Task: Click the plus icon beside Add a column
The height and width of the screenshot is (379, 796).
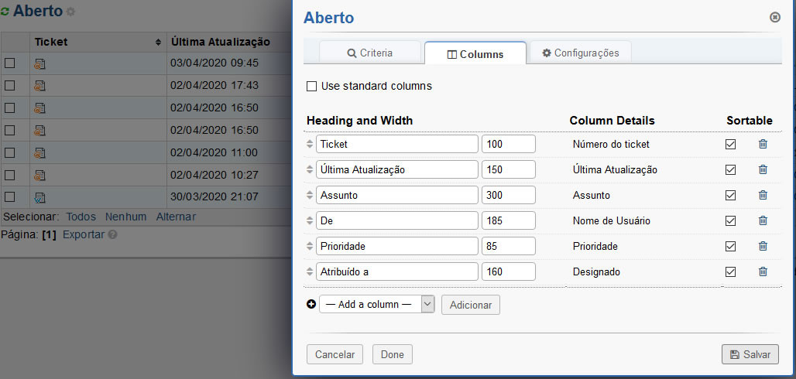Action: point(311,305)
